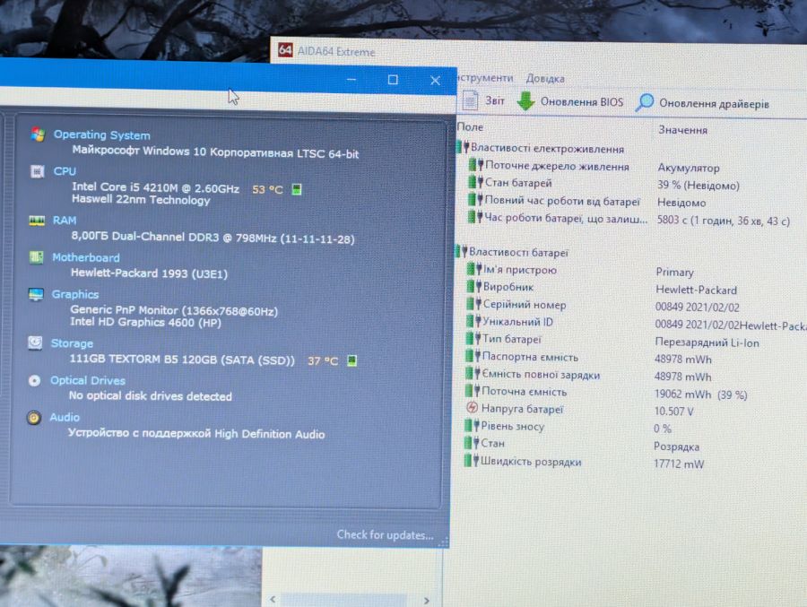
Task: Click the green BIOS update arrow icon
Action: click(525, 101)
